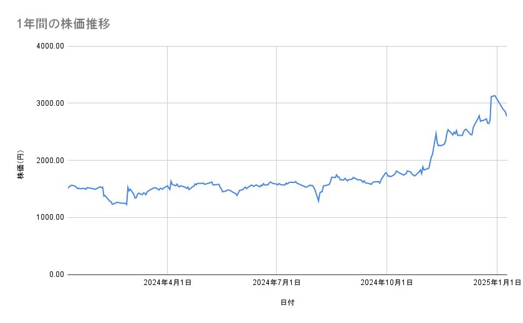Click the highest peak of the price line
This screenshot has width=523, height=323.
point(494,96)
